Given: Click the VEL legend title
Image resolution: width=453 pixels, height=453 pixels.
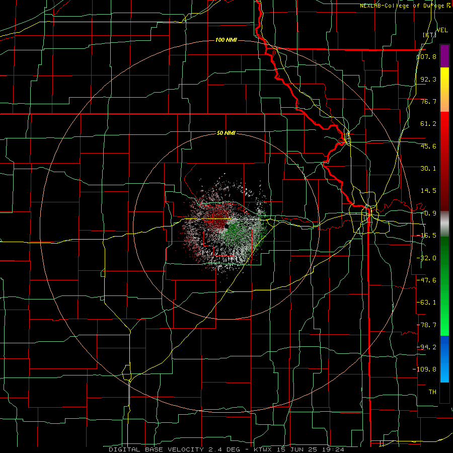Looking at the screenshot, I should click(442, 30).
